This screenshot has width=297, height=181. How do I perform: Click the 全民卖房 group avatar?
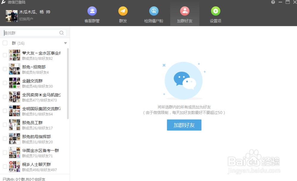point(15,97)
